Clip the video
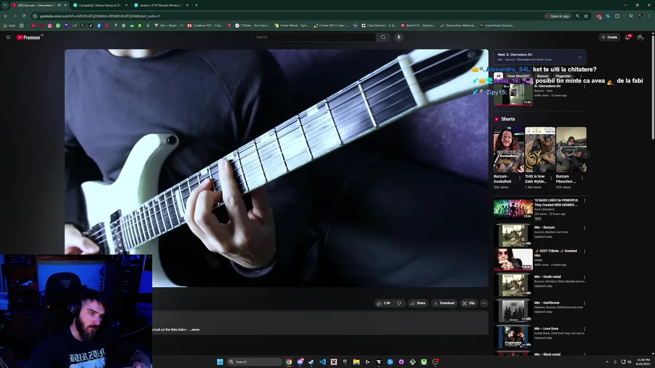The image size is (655, 368). (x=469, y=303)
